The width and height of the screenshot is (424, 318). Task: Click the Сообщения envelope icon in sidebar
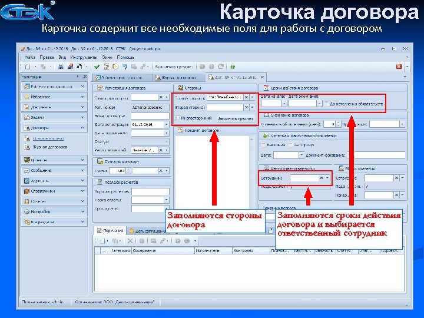point(26,171)
